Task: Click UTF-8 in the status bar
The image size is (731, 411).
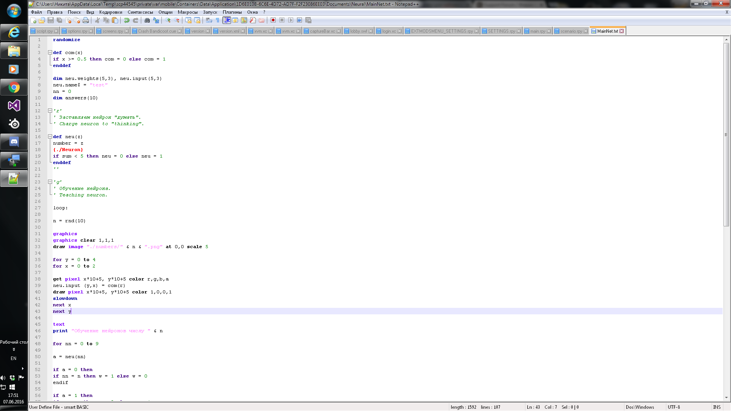Action: (674, 407)
